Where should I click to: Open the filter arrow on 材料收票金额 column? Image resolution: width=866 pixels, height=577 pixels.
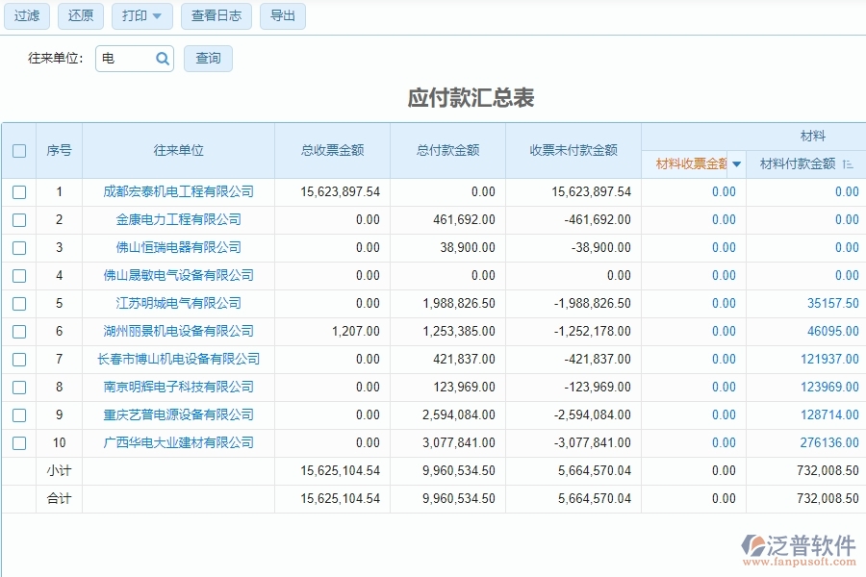(738, 163)
